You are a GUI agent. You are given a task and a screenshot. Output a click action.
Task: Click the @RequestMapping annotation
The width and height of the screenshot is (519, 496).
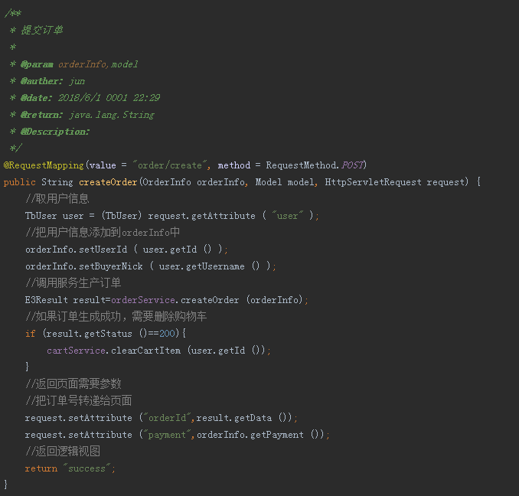coord(44,165)
